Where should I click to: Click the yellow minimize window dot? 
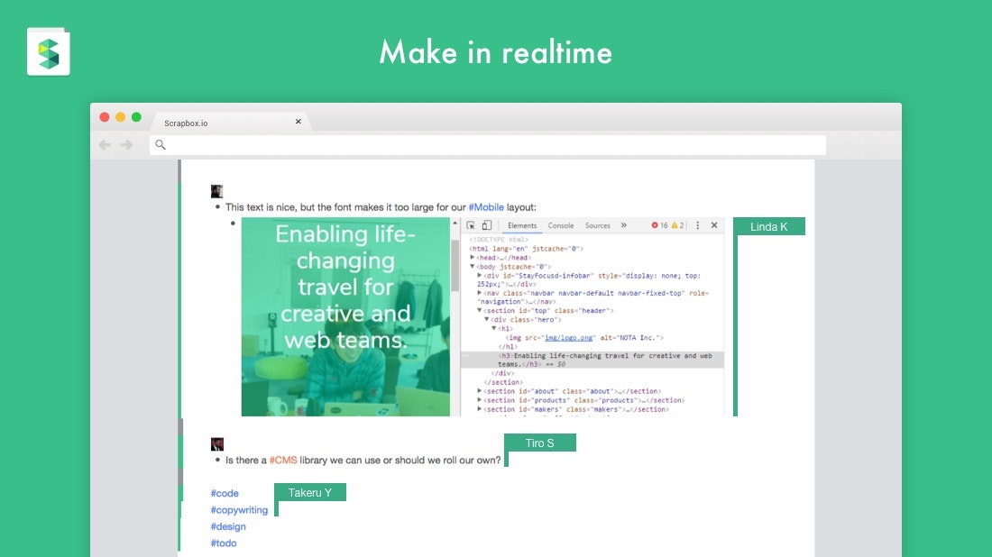point(120,117)
